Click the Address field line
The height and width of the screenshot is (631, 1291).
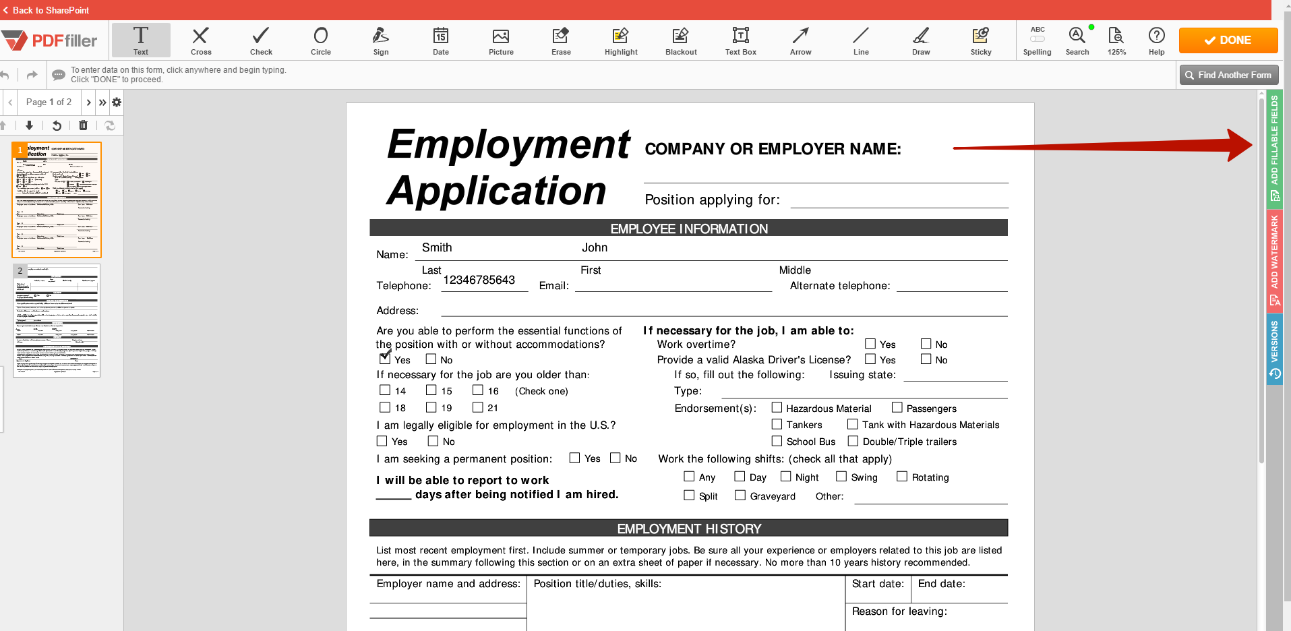click(725, 310)
